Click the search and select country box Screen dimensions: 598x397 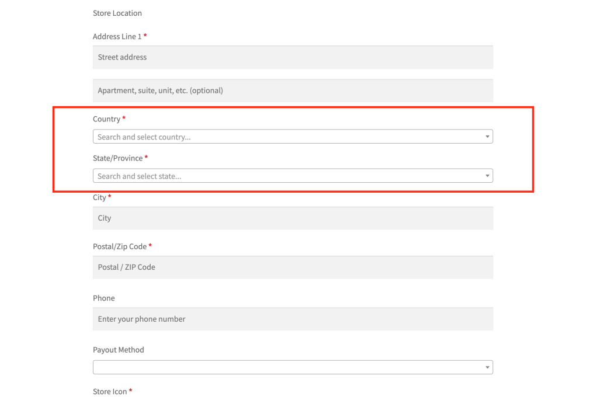pyautogui.click(x=263, y=136)
